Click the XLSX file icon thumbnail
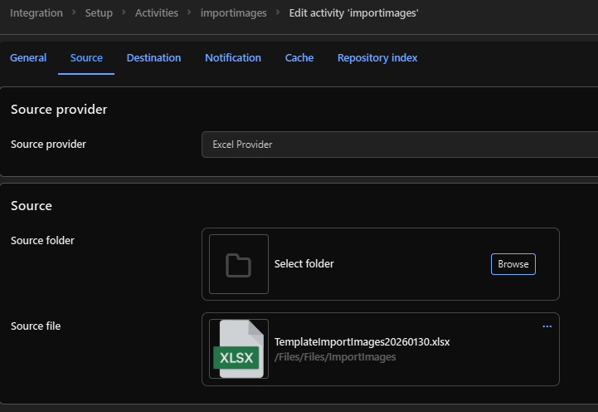Viewport: 598px width, 412px height. [239, 349]
